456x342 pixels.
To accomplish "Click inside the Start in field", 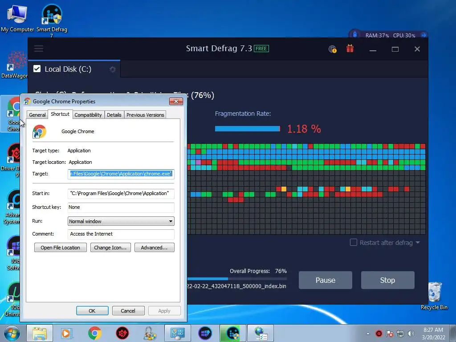I will point(121,193).
